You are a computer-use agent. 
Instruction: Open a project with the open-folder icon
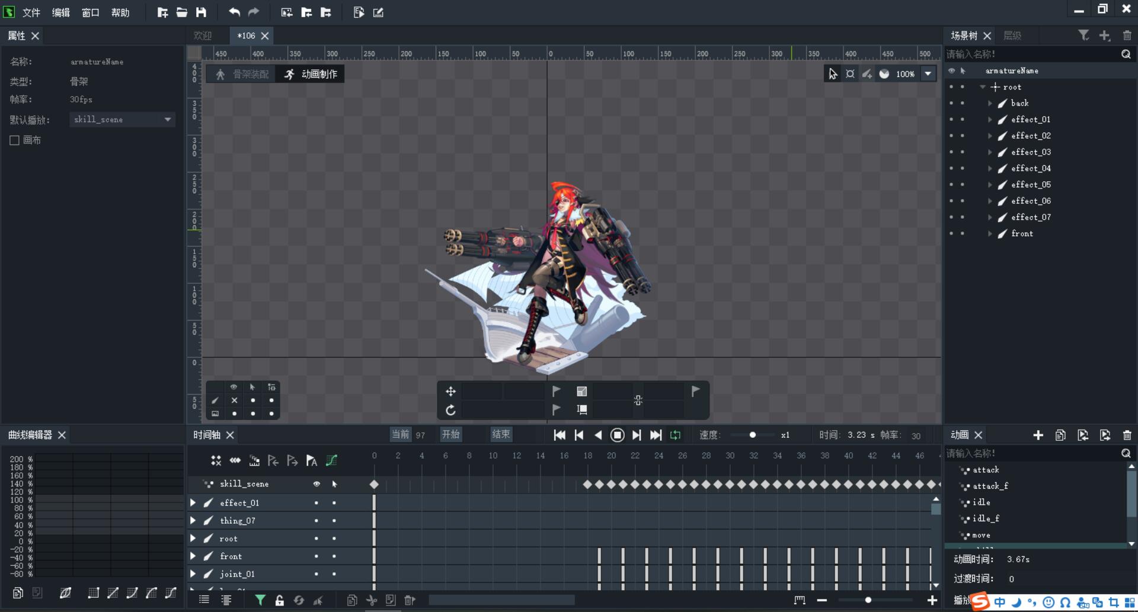coord(182,12)
